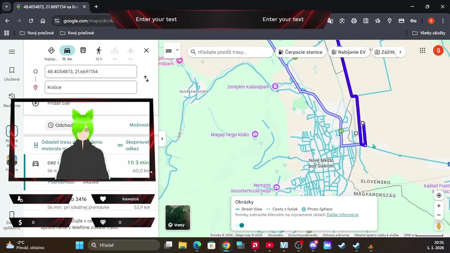Click the taskbar Hľadať search box
Screen dimensions: 450x253
tap(123, 245)
